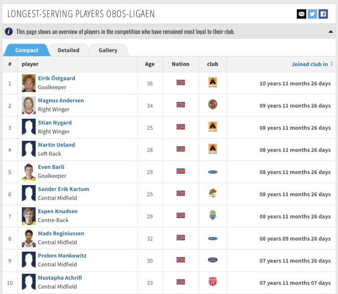The image size is (338, 294).
Task: Click Espen Knudsen's portrait photo
Action: pyautogui.click(x=29, y=216)
